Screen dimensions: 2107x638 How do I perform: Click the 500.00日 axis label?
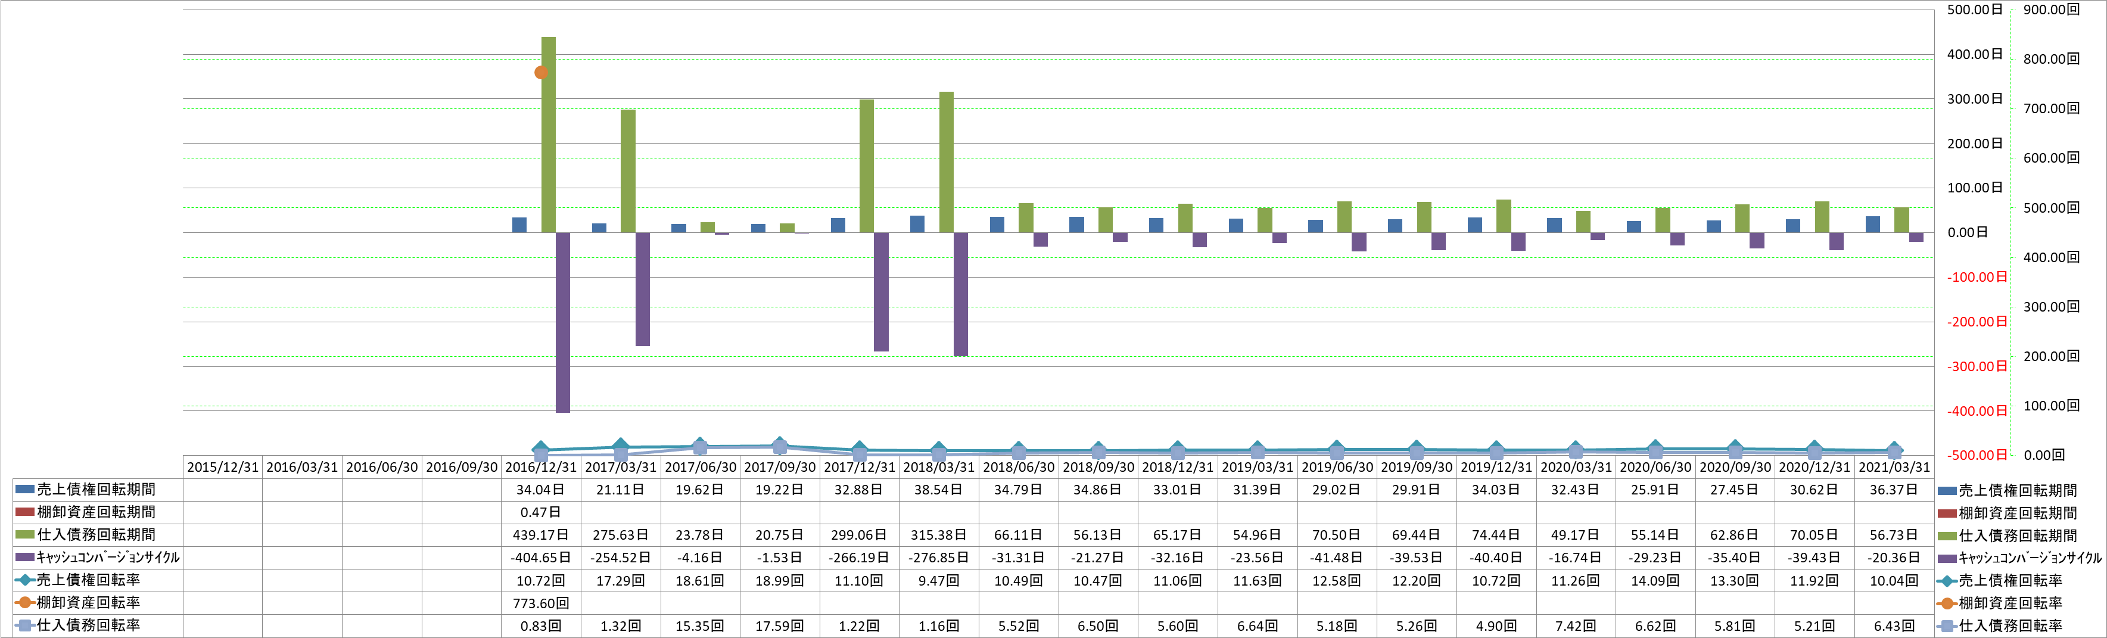coord(1975,10)
